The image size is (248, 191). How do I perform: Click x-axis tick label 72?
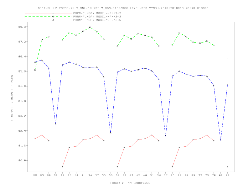(200, 175)
